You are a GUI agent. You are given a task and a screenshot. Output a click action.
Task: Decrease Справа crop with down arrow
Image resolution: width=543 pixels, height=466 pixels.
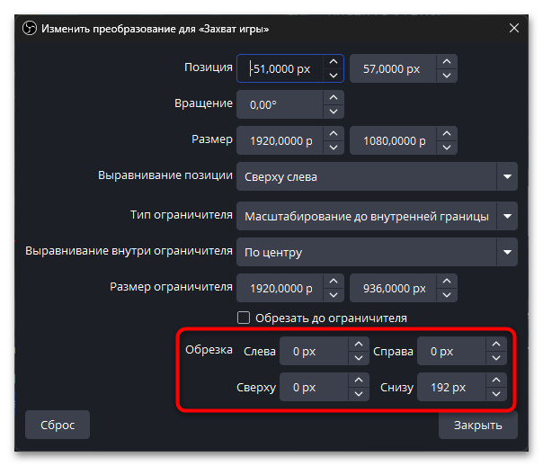click(x=496, y=358)
